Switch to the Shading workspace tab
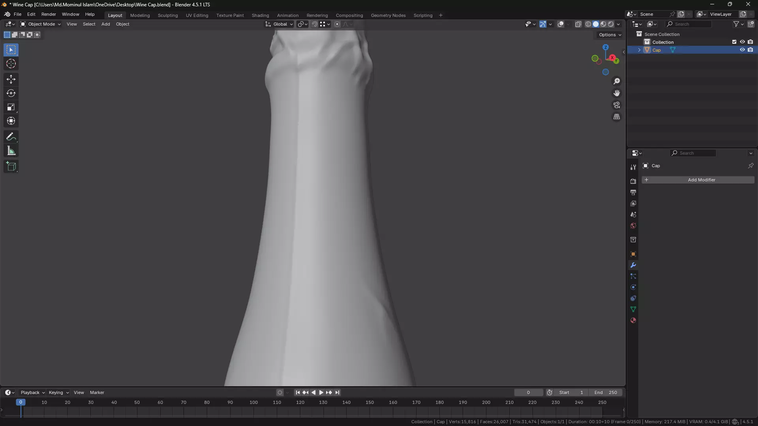 point(260,15)
